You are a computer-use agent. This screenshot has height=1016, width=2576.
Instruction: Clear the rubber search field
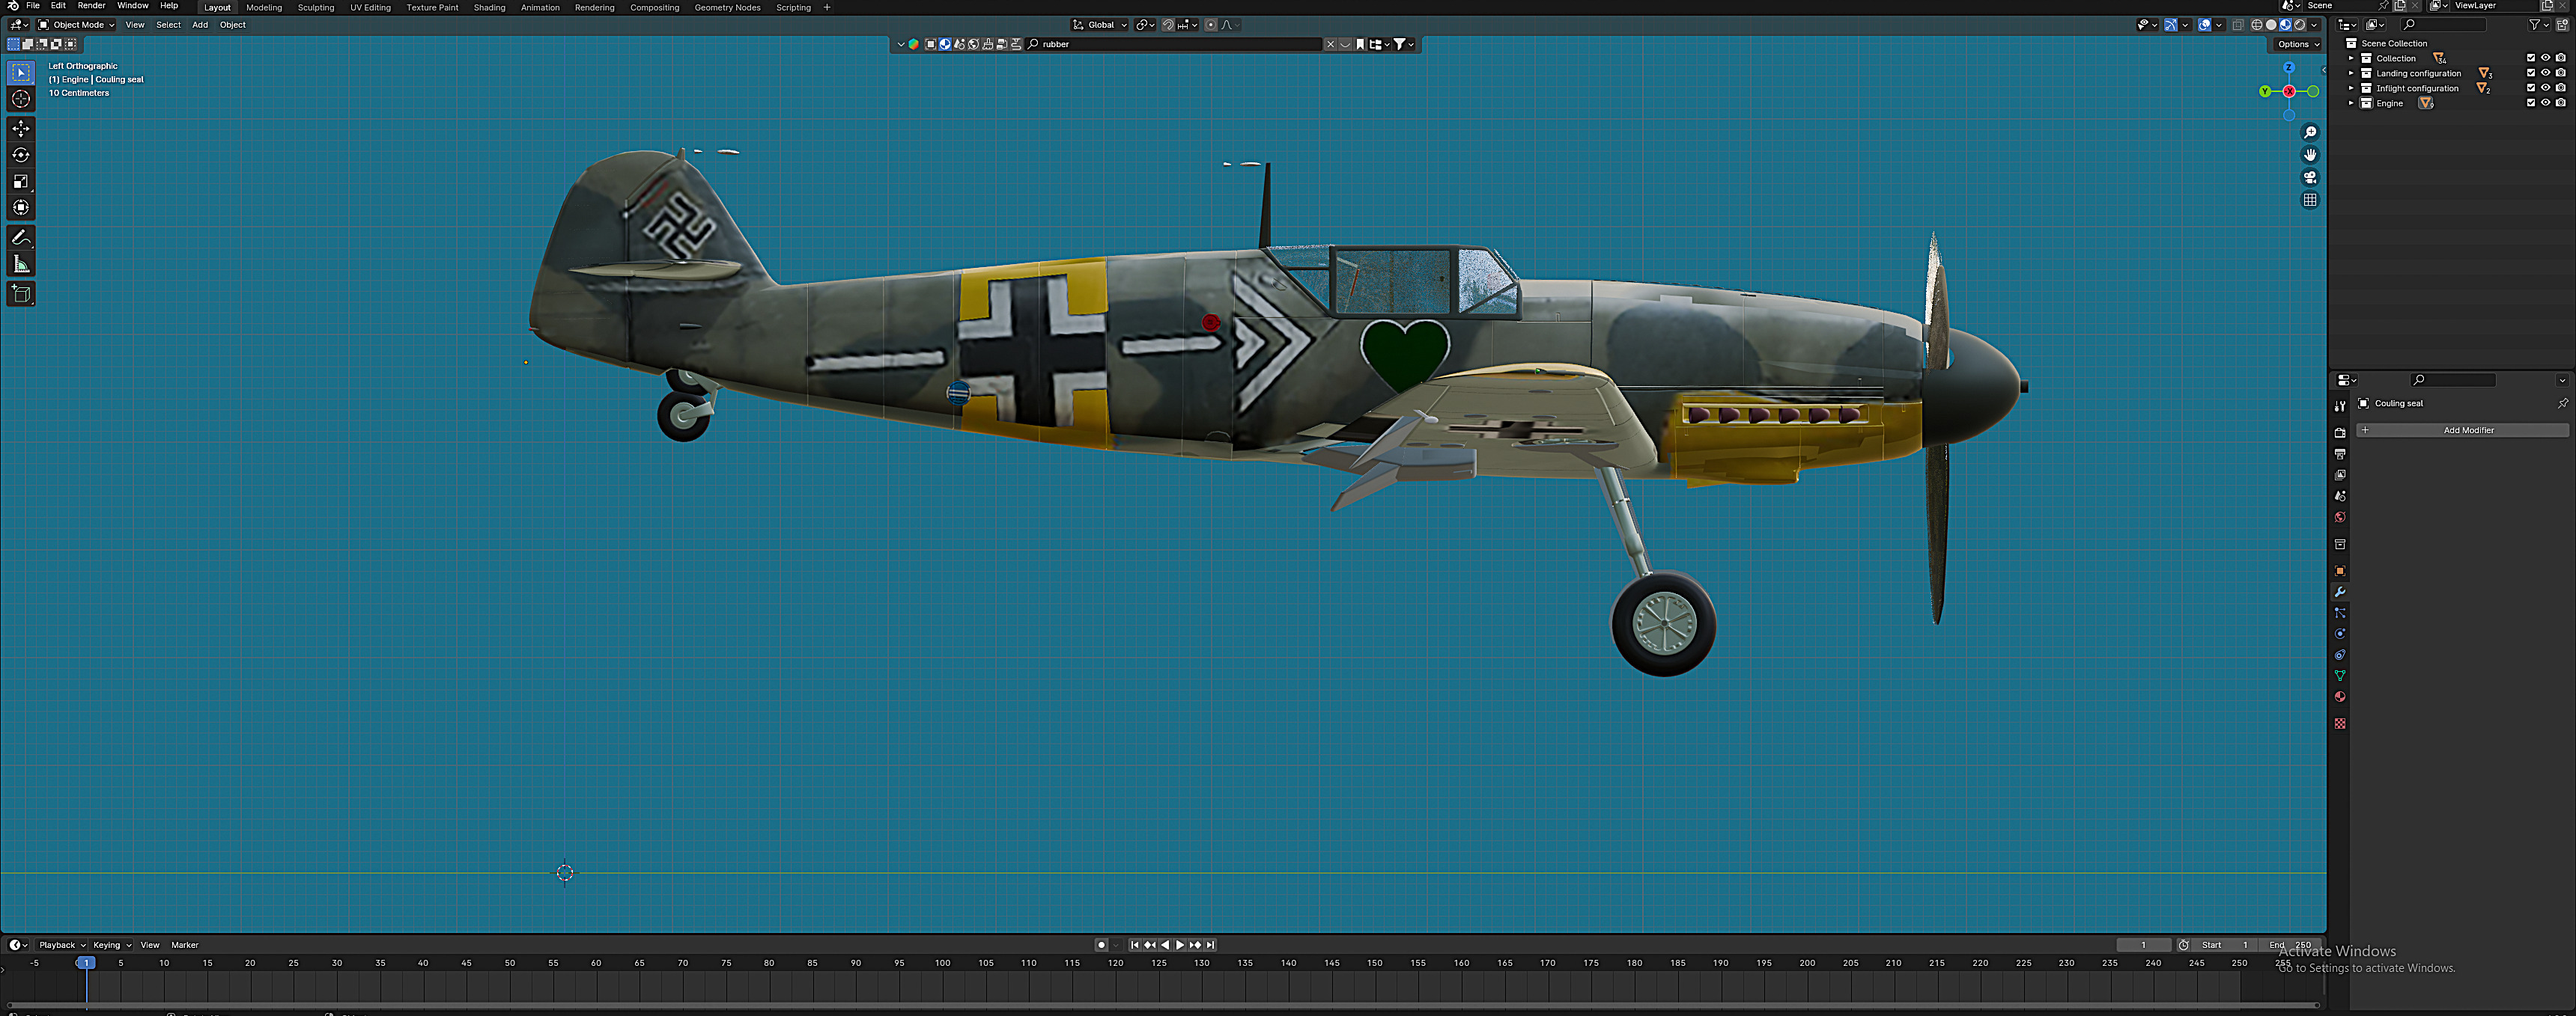[1330, 44]
